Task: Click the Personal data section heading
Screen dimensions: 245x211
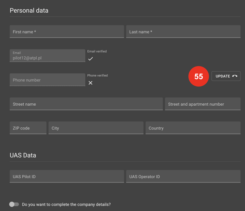Action: (29, 11)
